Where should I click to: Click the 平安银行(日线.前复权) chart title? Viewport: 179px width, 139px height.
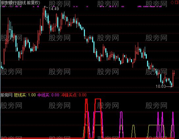20,3
